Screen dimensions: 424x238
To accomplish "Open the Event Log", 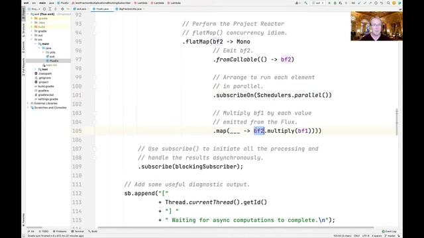I will tap(389, 231).
